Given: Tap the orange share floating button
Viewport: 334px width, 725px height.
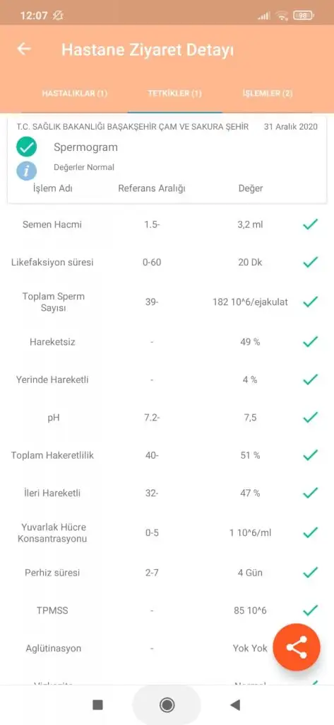Looking at the screenshot, I should coord(296,647).
